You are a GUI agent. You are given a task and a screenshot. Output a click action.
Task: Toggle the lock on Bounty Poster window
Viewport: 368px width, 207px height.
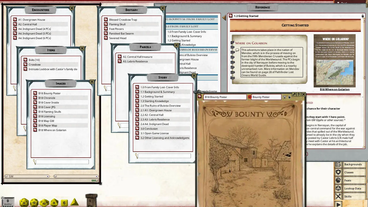289,97
